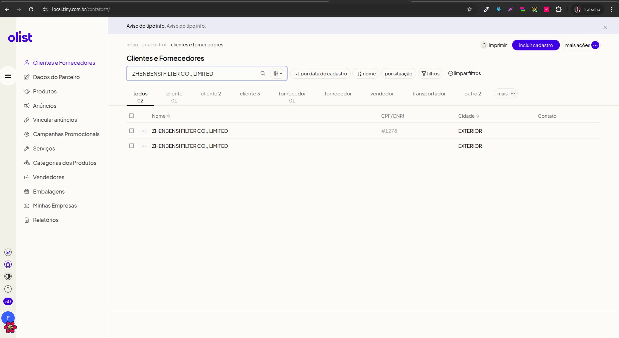The width and height of the screenshot is (619, 338).
Task: Open row actions for #1278 contact
Action: (144, 131)
